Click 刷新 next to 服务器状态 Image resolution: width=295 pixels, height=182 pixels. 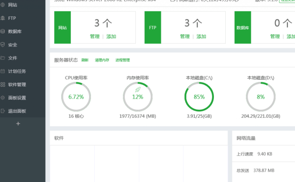(85, 60)
